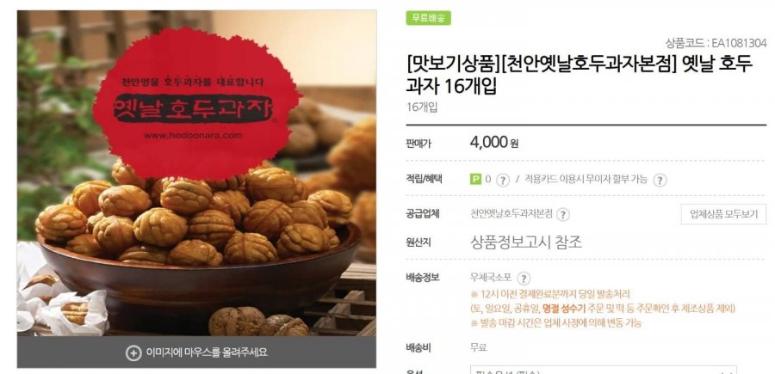Image resolution: width=775 pixels, height=374 pixels.
Task: Select the product title 옛날 호두과자 16개입
Action: (579, 75)
